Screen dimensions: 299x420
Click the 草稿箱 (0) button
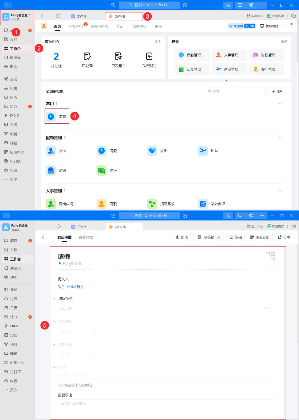point(209,237)
